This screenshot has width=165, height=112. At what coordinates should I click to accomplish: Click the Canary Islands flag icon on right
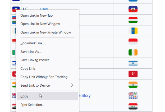(x=133, y=31)
